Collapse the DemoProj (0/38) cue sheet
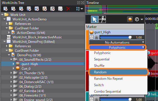158x101 pixels. (9, 55)
